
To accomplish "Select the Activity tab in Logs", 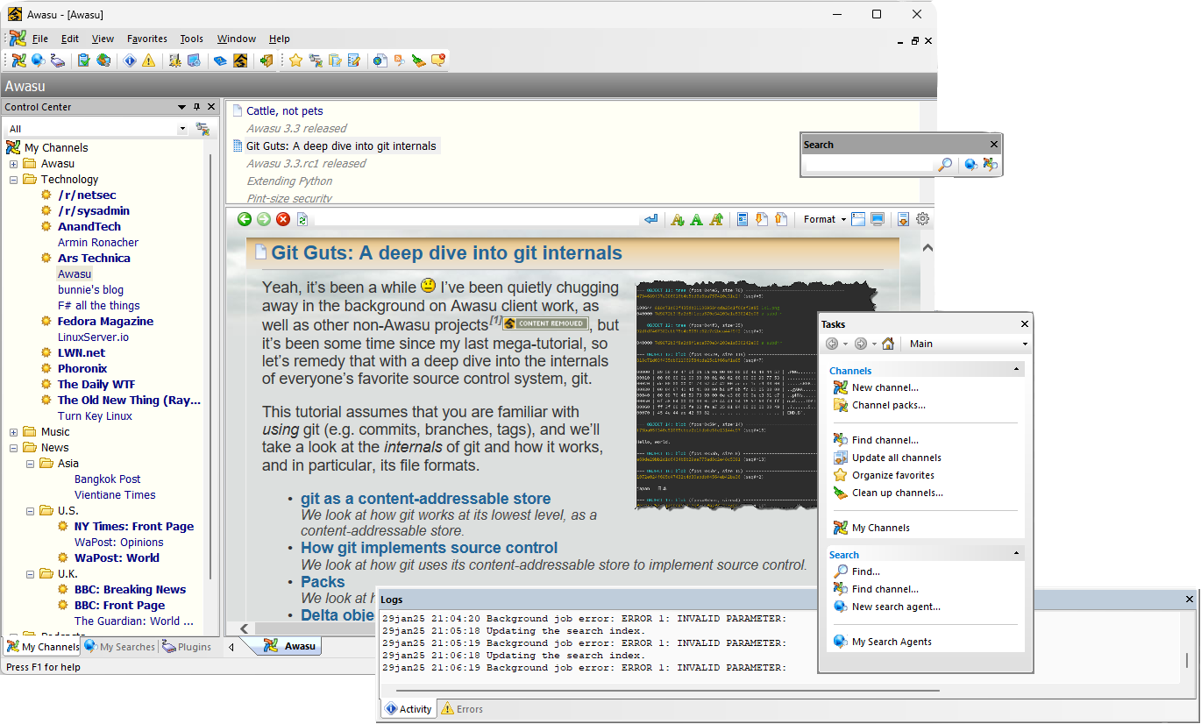I will pos(409,709).
